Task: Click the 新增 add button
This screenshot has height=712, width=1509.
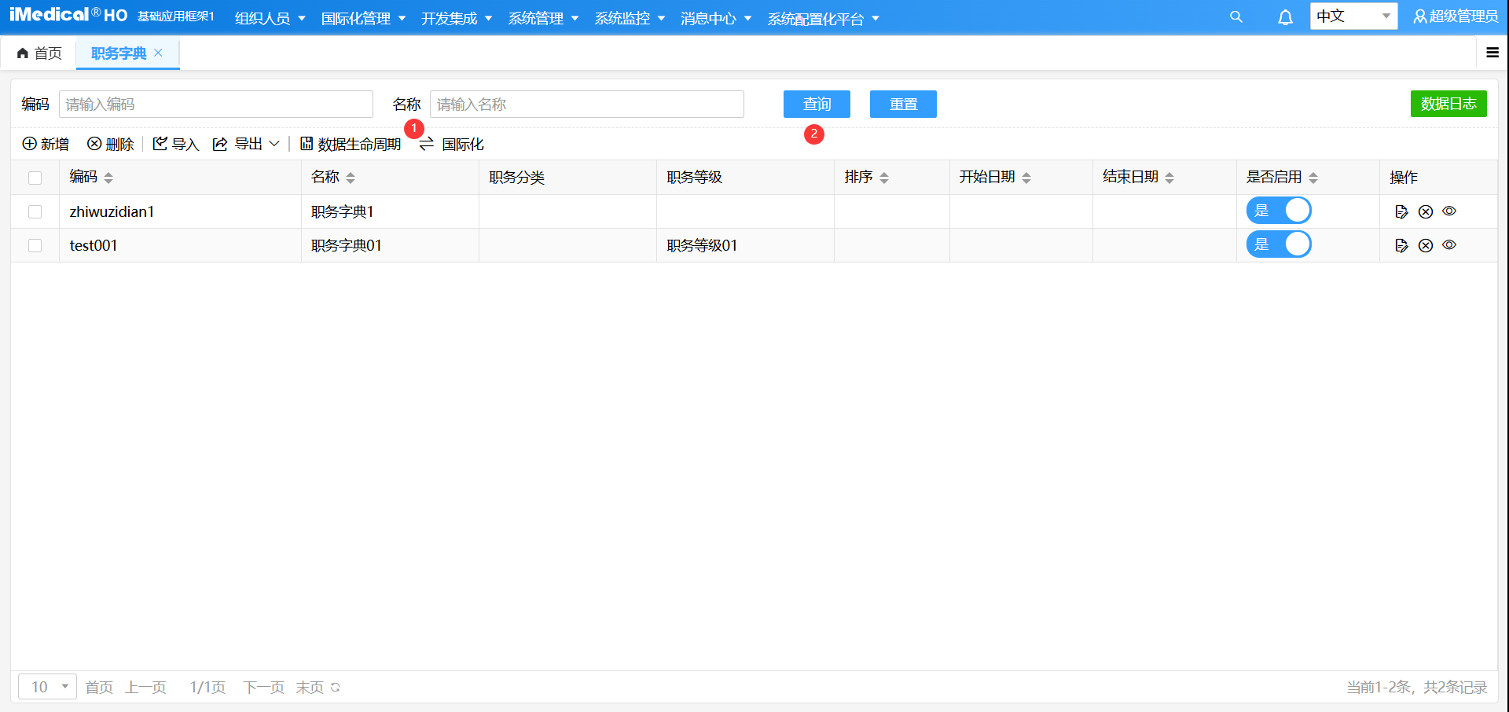Action: click(46, 144)
